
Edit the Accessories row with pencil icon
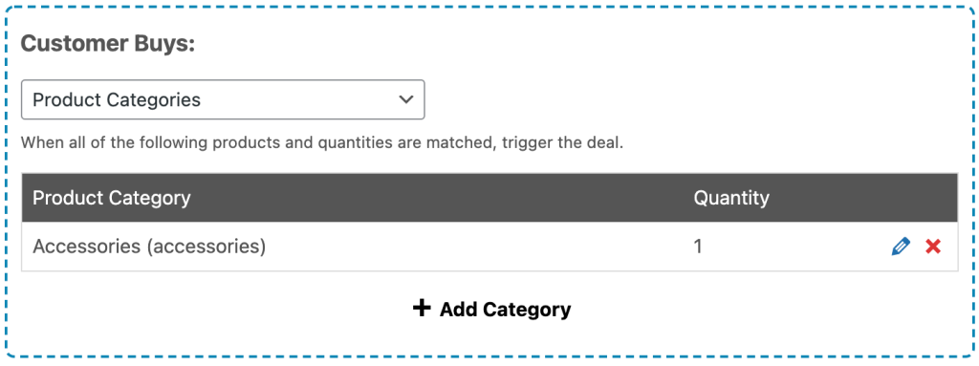click(901, 247)
